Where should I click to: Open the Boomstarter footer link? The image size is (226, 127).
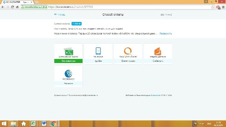[x=156, y=95]
